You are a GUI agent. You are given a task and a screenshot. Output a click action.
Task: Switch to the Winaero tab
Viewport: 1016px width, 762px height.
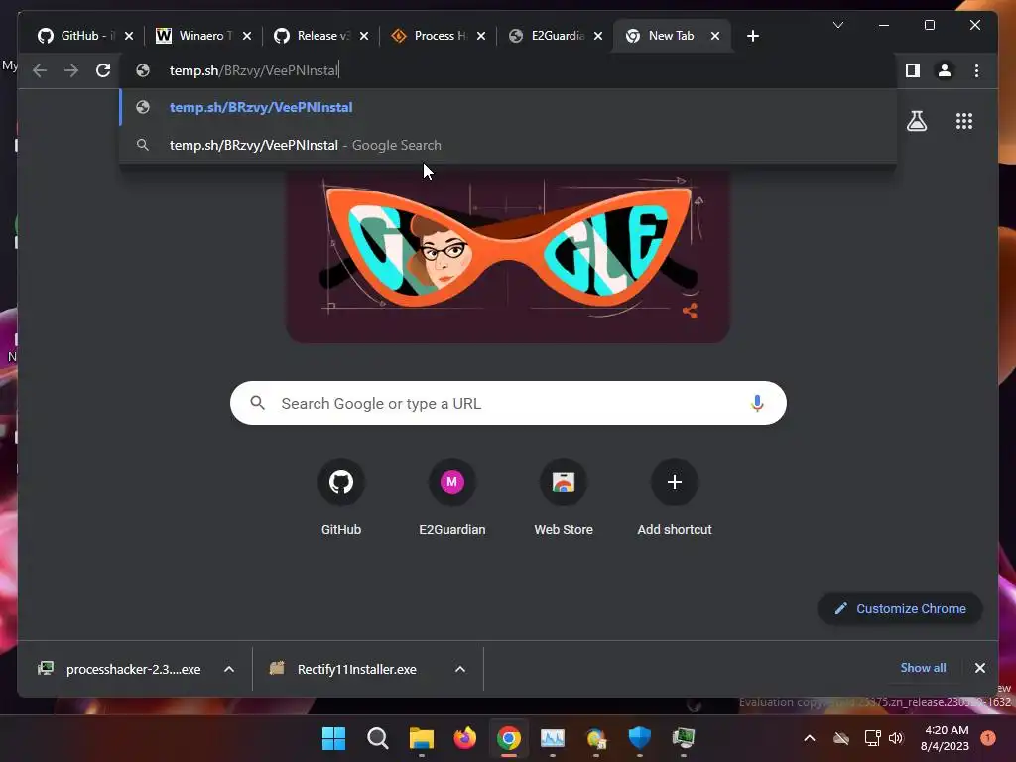click(x=194, y=36)
